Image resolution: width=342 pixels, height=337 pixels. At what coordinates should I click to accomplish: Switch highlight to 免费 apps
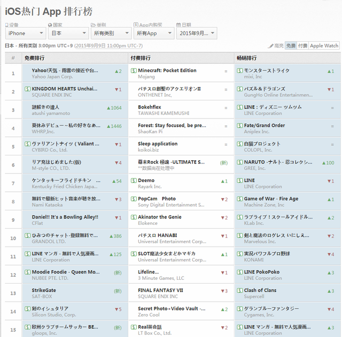291,46
